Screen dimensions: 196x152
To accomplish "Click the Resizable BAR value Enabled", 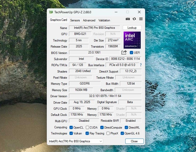I will pyautogui.click(x=131, y=121).
